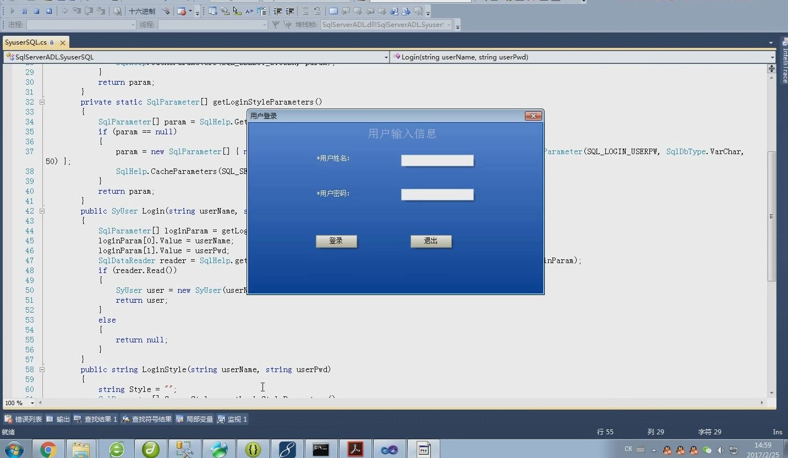Viewport: 788px width, 458px height.
Task: Open the 查找结果 1 tab
Action: [96, 419]
